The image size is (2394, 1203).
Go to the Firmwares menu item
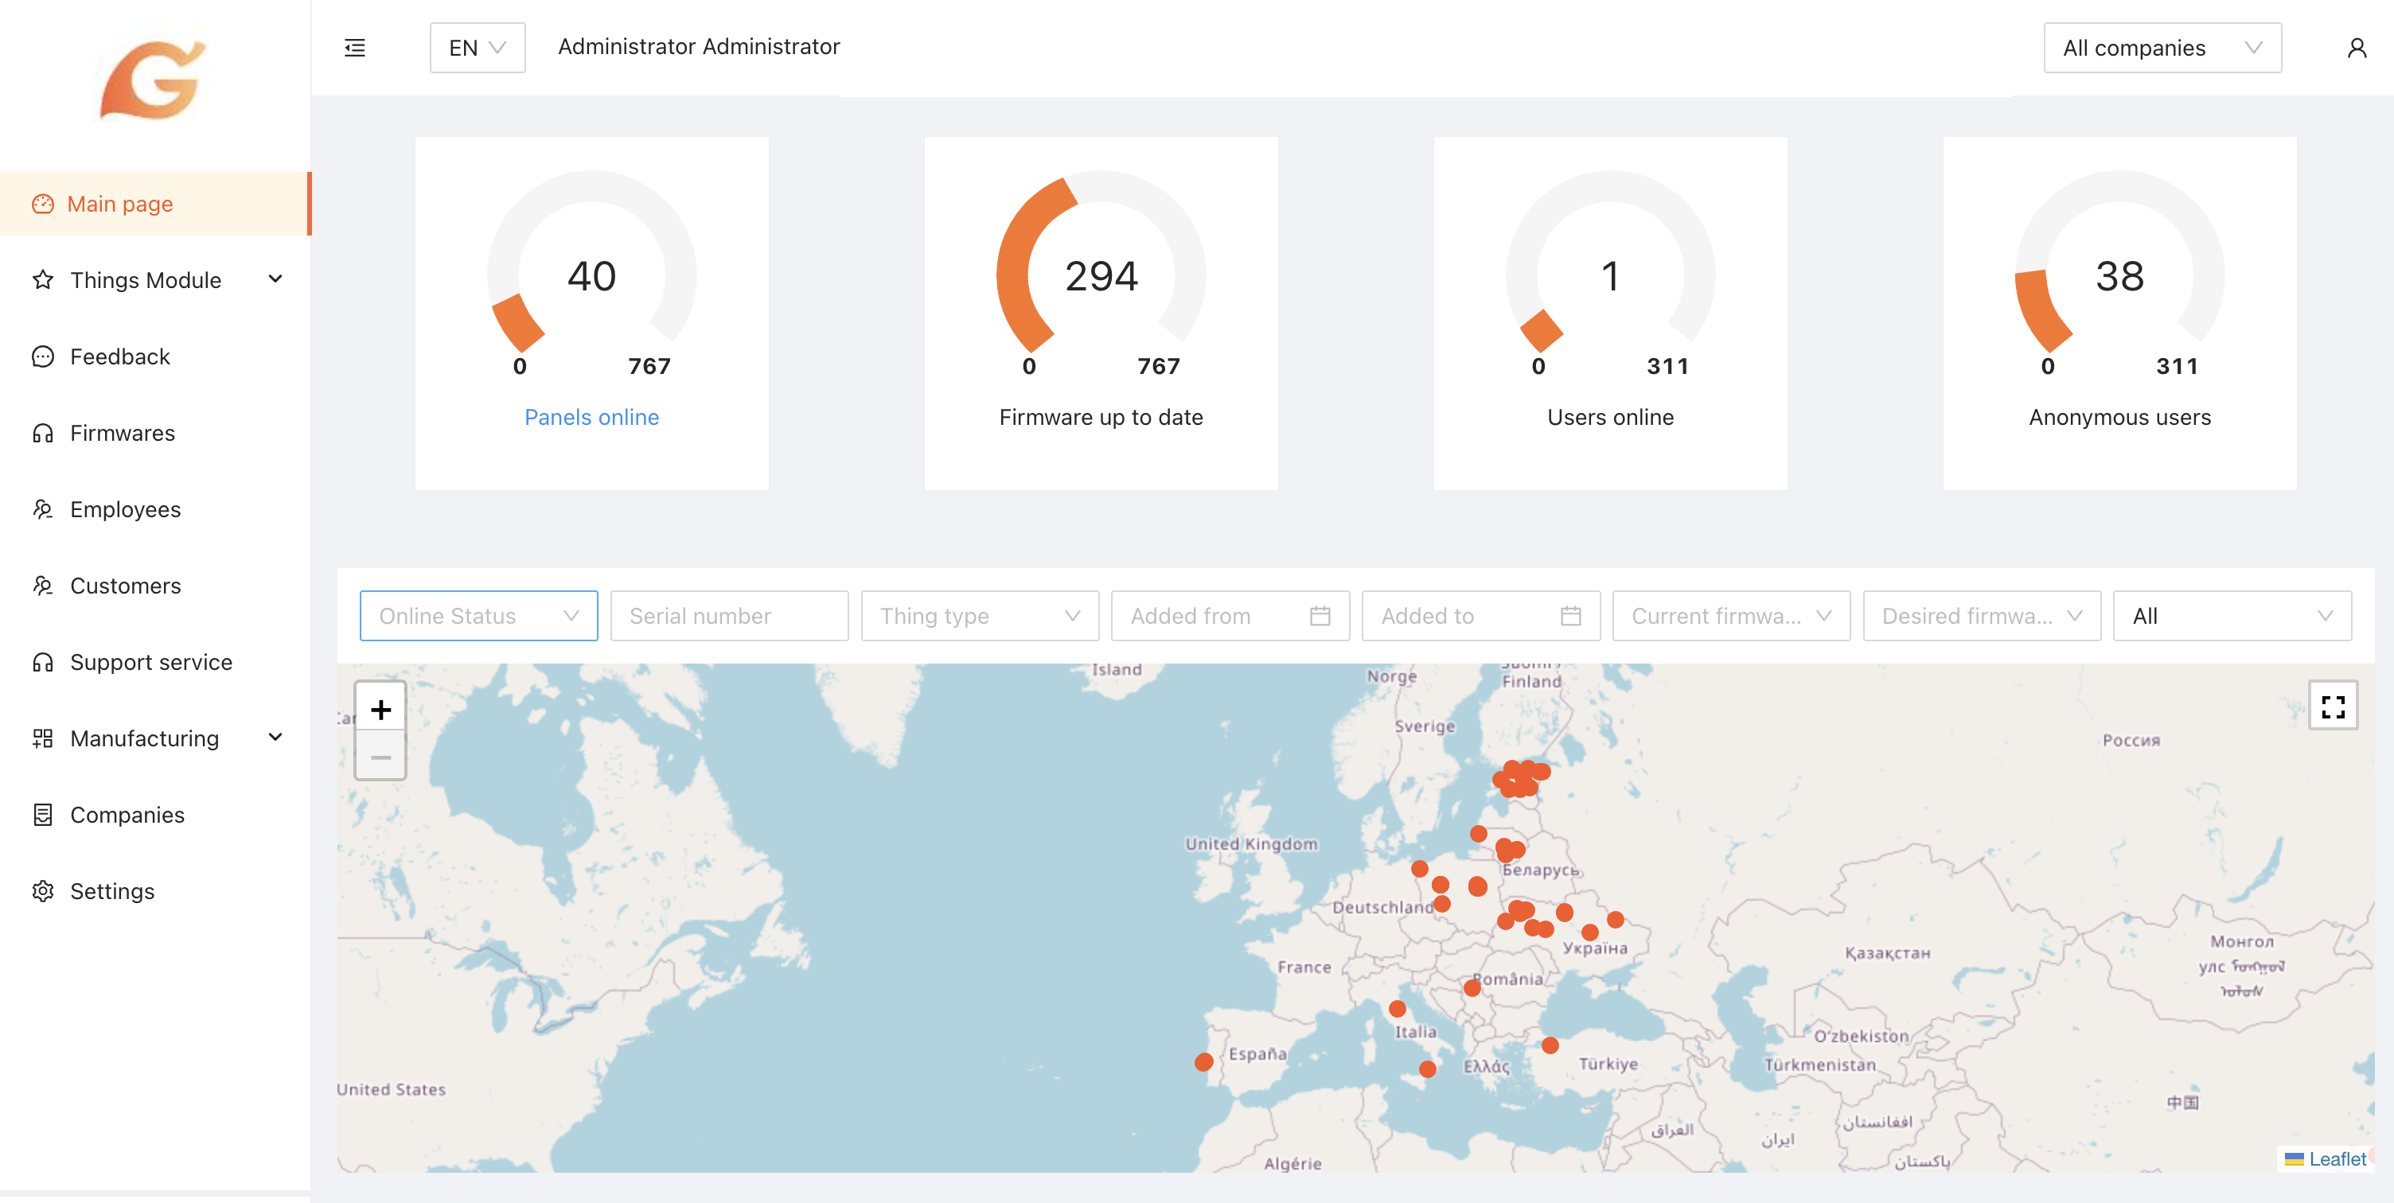(122, 433)
